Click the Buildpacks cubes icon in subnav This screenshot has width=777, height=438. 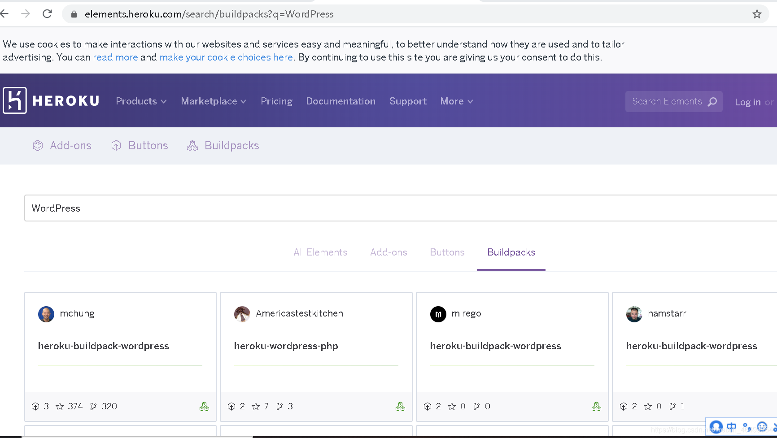[192, 146]
